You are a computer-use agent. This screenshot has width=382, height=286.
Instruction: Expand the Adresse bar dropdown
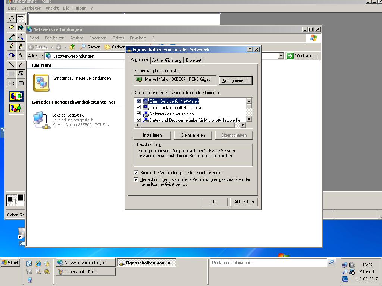281,56
